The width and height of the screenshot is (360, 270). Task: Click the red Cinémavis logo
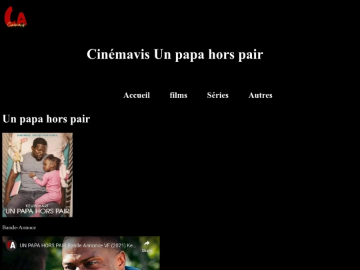15,17
